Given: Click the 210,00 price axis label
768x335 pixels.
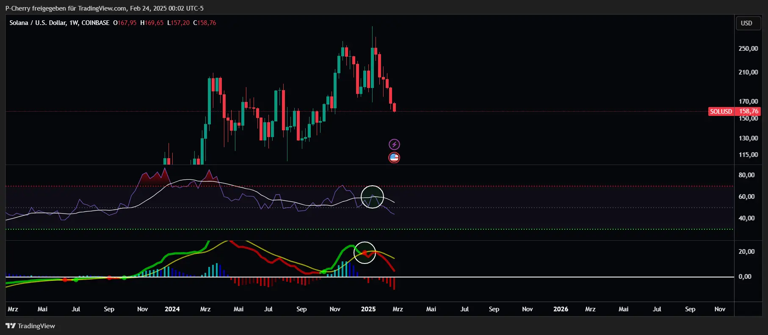Looking at the screenshot, I should (x=748, y=72).
